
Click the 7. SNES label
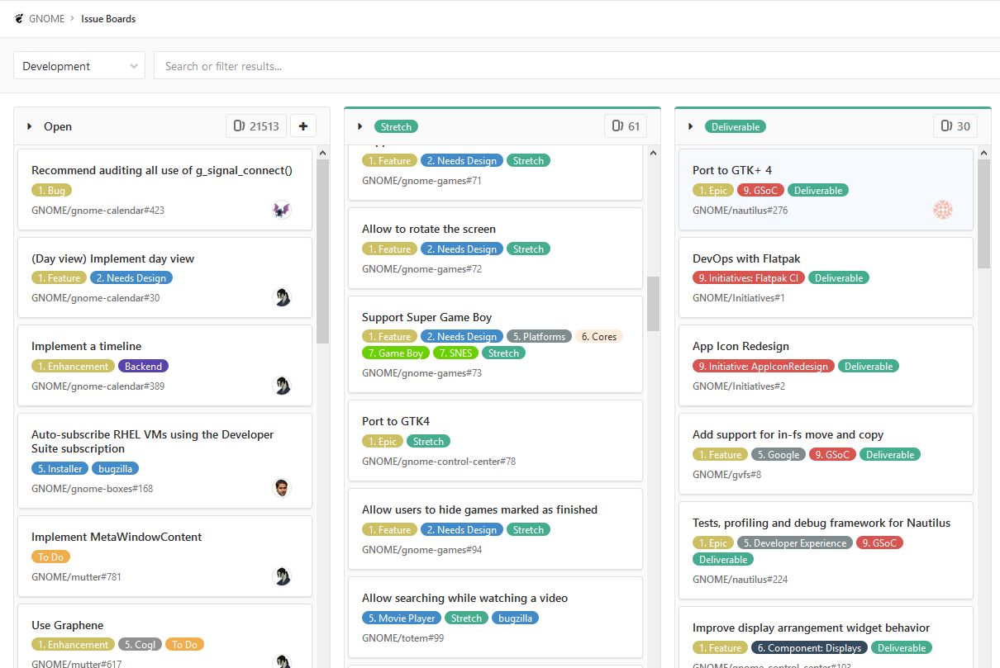click(455, 353)
